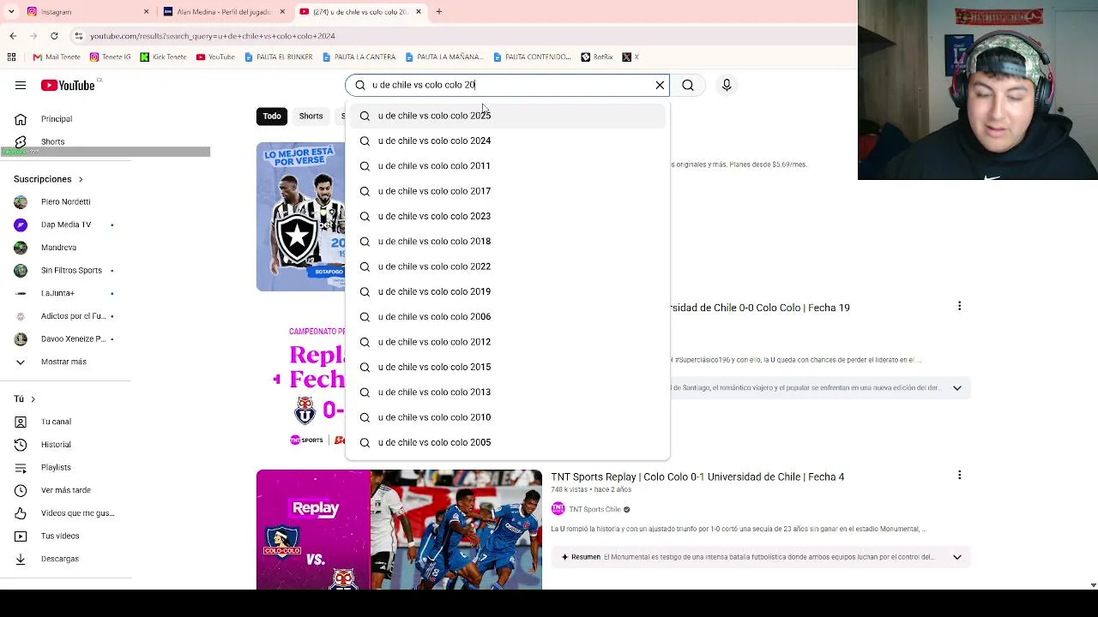The height and width of the screenshot is (617, 1098).
Task: Open a new browser tab
Action: click(x=439, y=12)
